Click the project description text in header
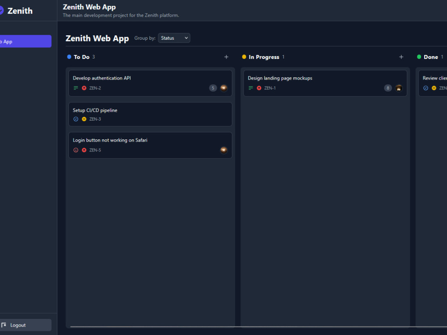The height and width of the screenshot is (335, 447). 121,15
